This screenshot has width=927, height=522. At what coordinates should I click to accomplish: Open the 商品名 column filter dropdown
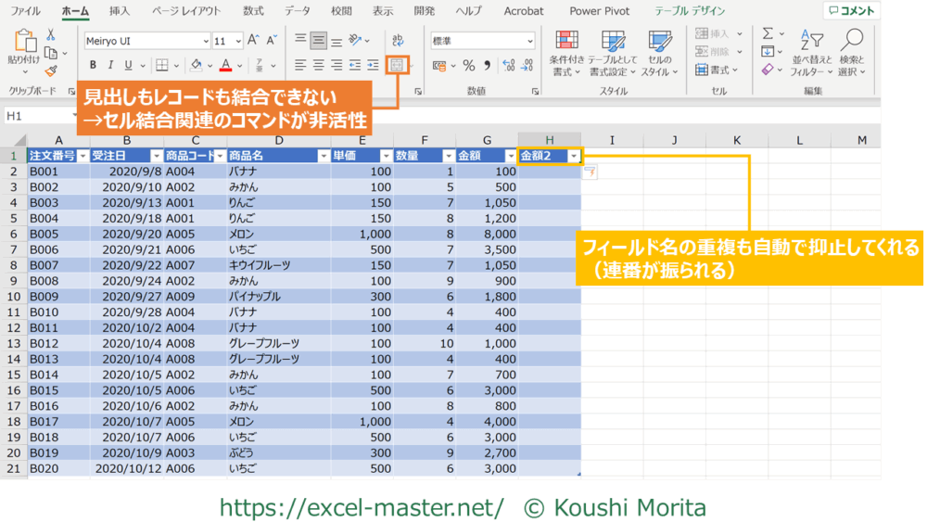click(x=324, y=156)
